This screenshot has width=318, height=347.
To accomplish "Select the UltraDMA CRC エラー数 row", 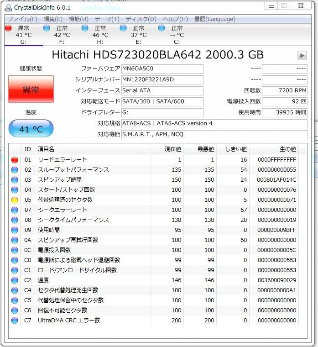I will 154,320.
